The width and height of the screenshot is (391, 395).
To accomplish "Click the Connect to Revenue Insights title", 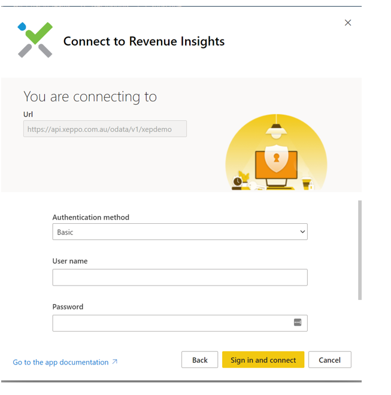I will [144, 41].
